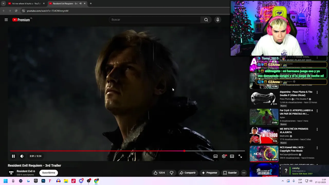Open File Explorer from the taskbar
Screen dimensions: 329x185
[66, 181]
